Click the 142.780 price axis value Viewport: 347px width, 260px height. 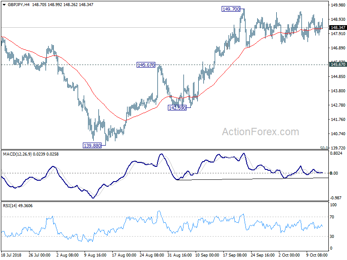tap(338, 105)
